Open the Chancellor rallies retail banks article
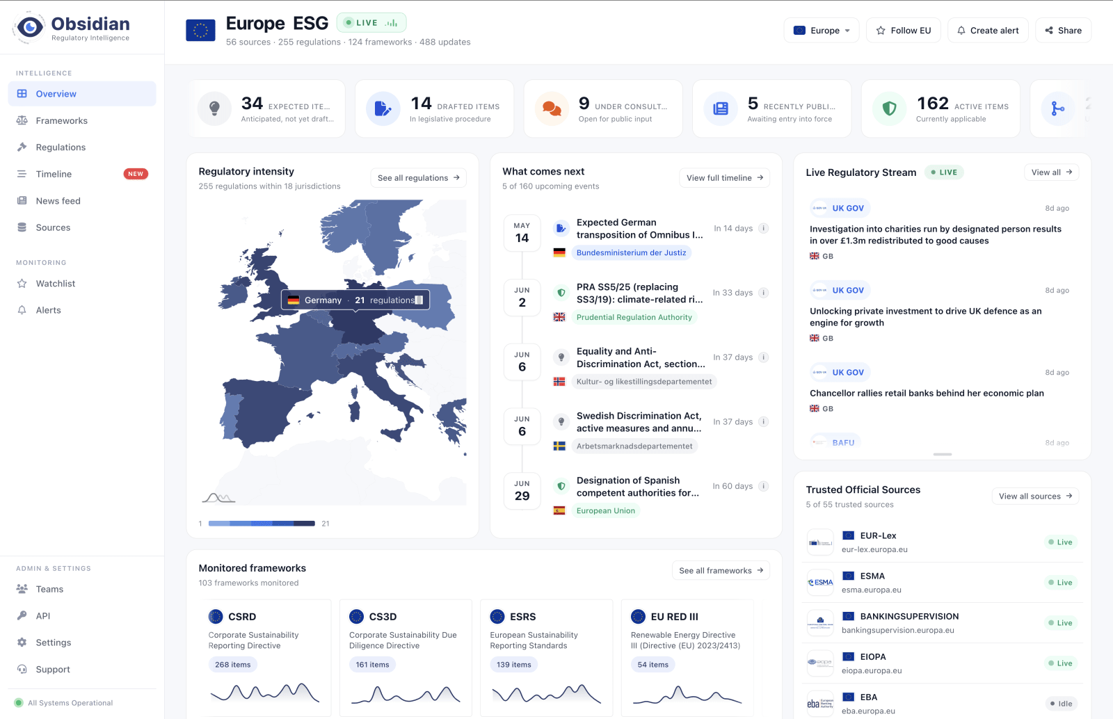Viewport: 1113px width, 719px height. point(927,394)
